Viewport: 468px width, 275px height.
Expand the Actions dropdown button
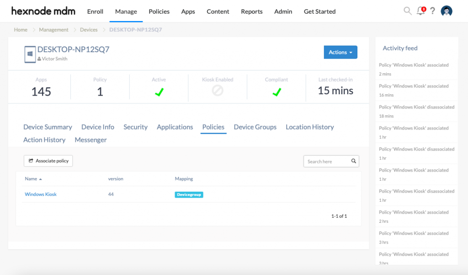[x=340, y=52]
